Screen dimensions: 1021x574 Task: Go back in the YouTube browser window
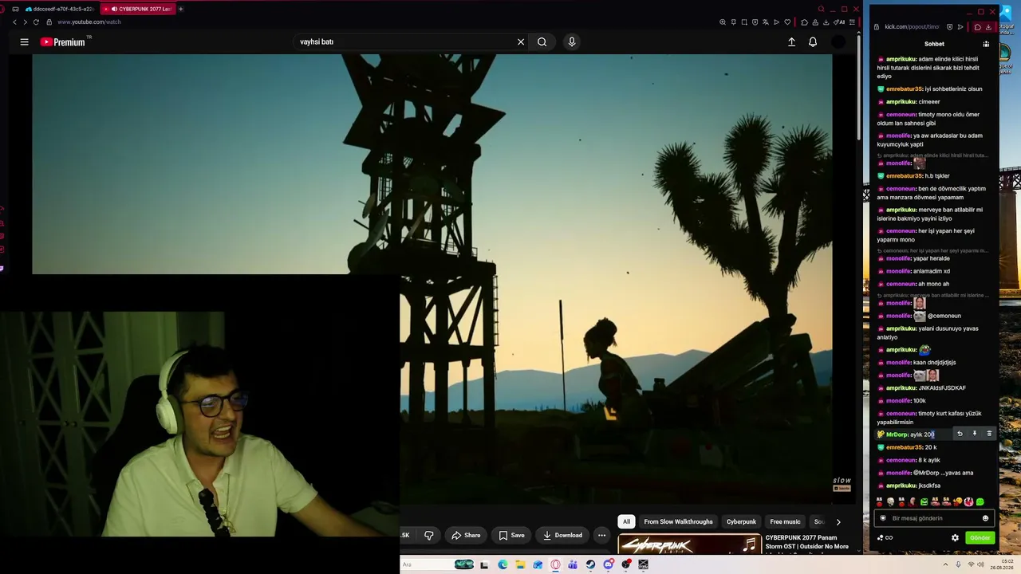[14, 22]
